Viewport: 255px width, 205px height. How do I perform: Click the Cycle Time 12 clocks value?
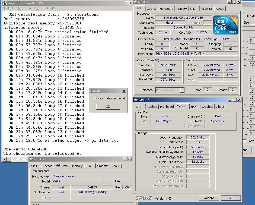tap(198, 162)
